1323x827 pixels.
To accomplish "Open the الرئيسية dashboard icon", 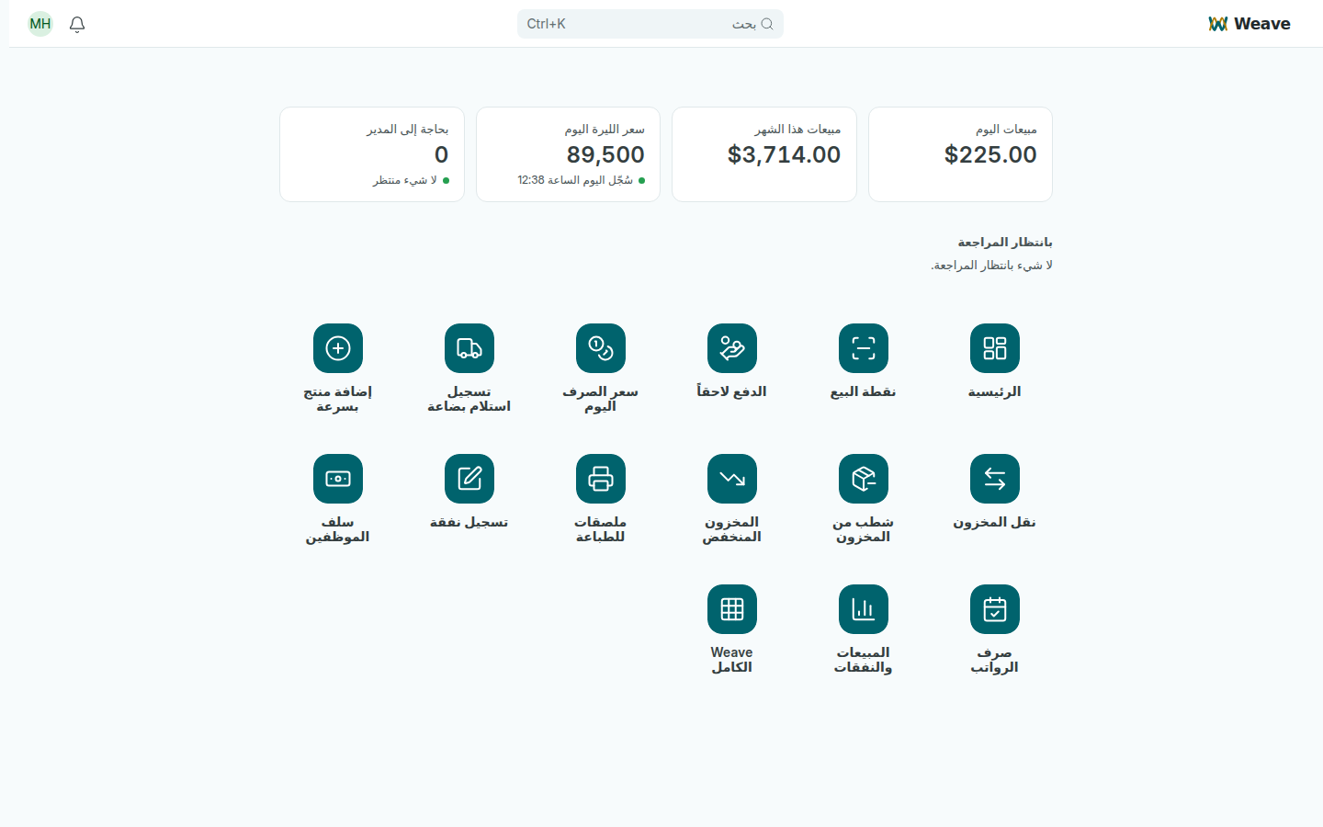I will 995,348.
